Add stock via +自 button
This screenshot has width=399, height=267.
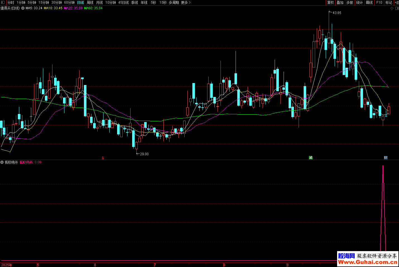coord(396,3)
